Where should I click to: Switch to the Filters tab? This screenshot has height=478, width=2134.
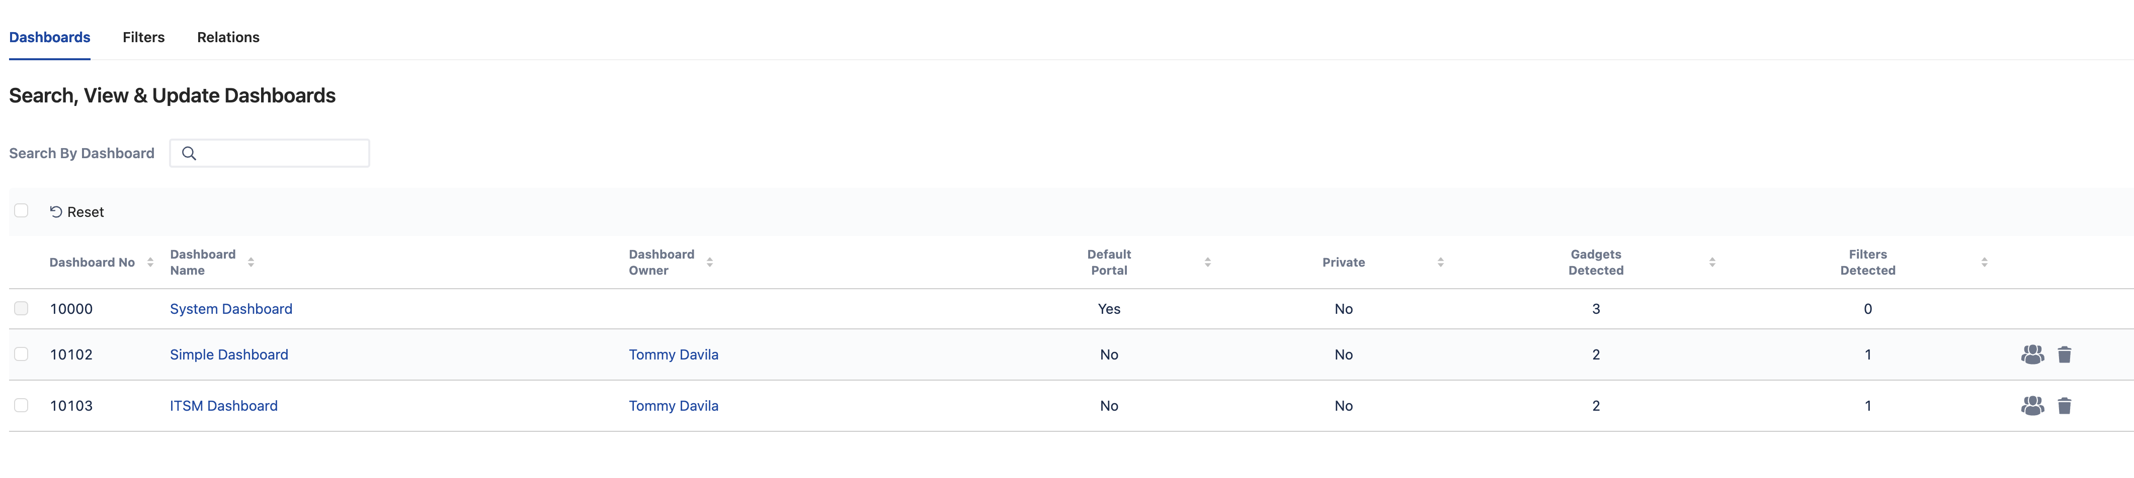pyautogui.click(x=143, y=37)
